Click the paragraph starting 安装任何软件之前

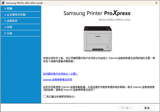(x=99, y=60)
